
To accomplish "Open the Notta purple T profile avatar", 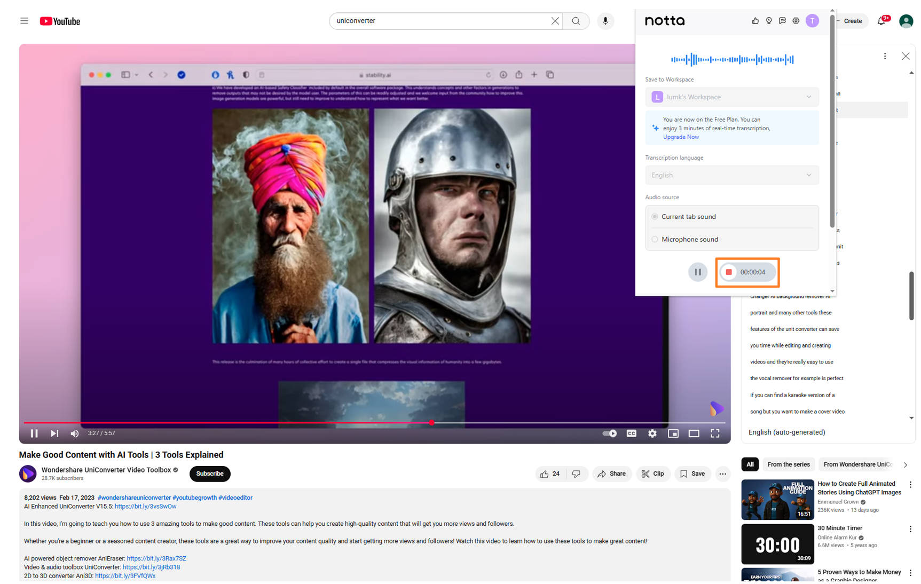I will point(812,21).
